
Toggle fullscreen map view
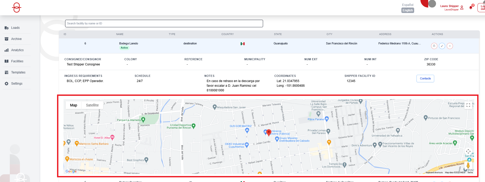468,105
